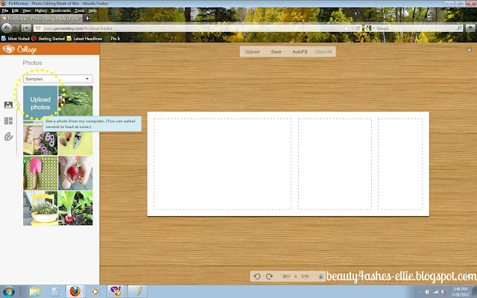The width and height of the screenshot is (477, 298).
Task: Open the Tools menu
Action: point(80,10)
